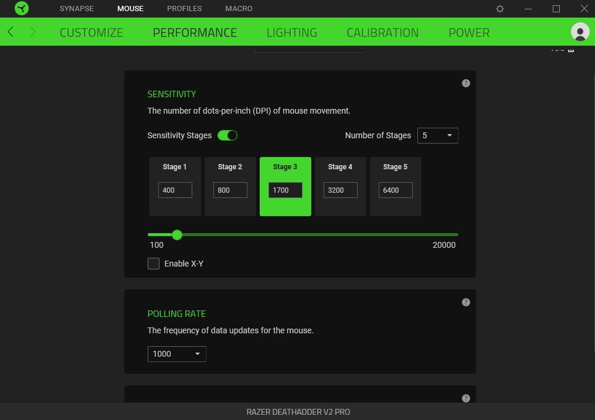Viewport: 595px width, 420px height.
Task: Click the minimum DPI label 100
Action: click(x=157, y=245)
